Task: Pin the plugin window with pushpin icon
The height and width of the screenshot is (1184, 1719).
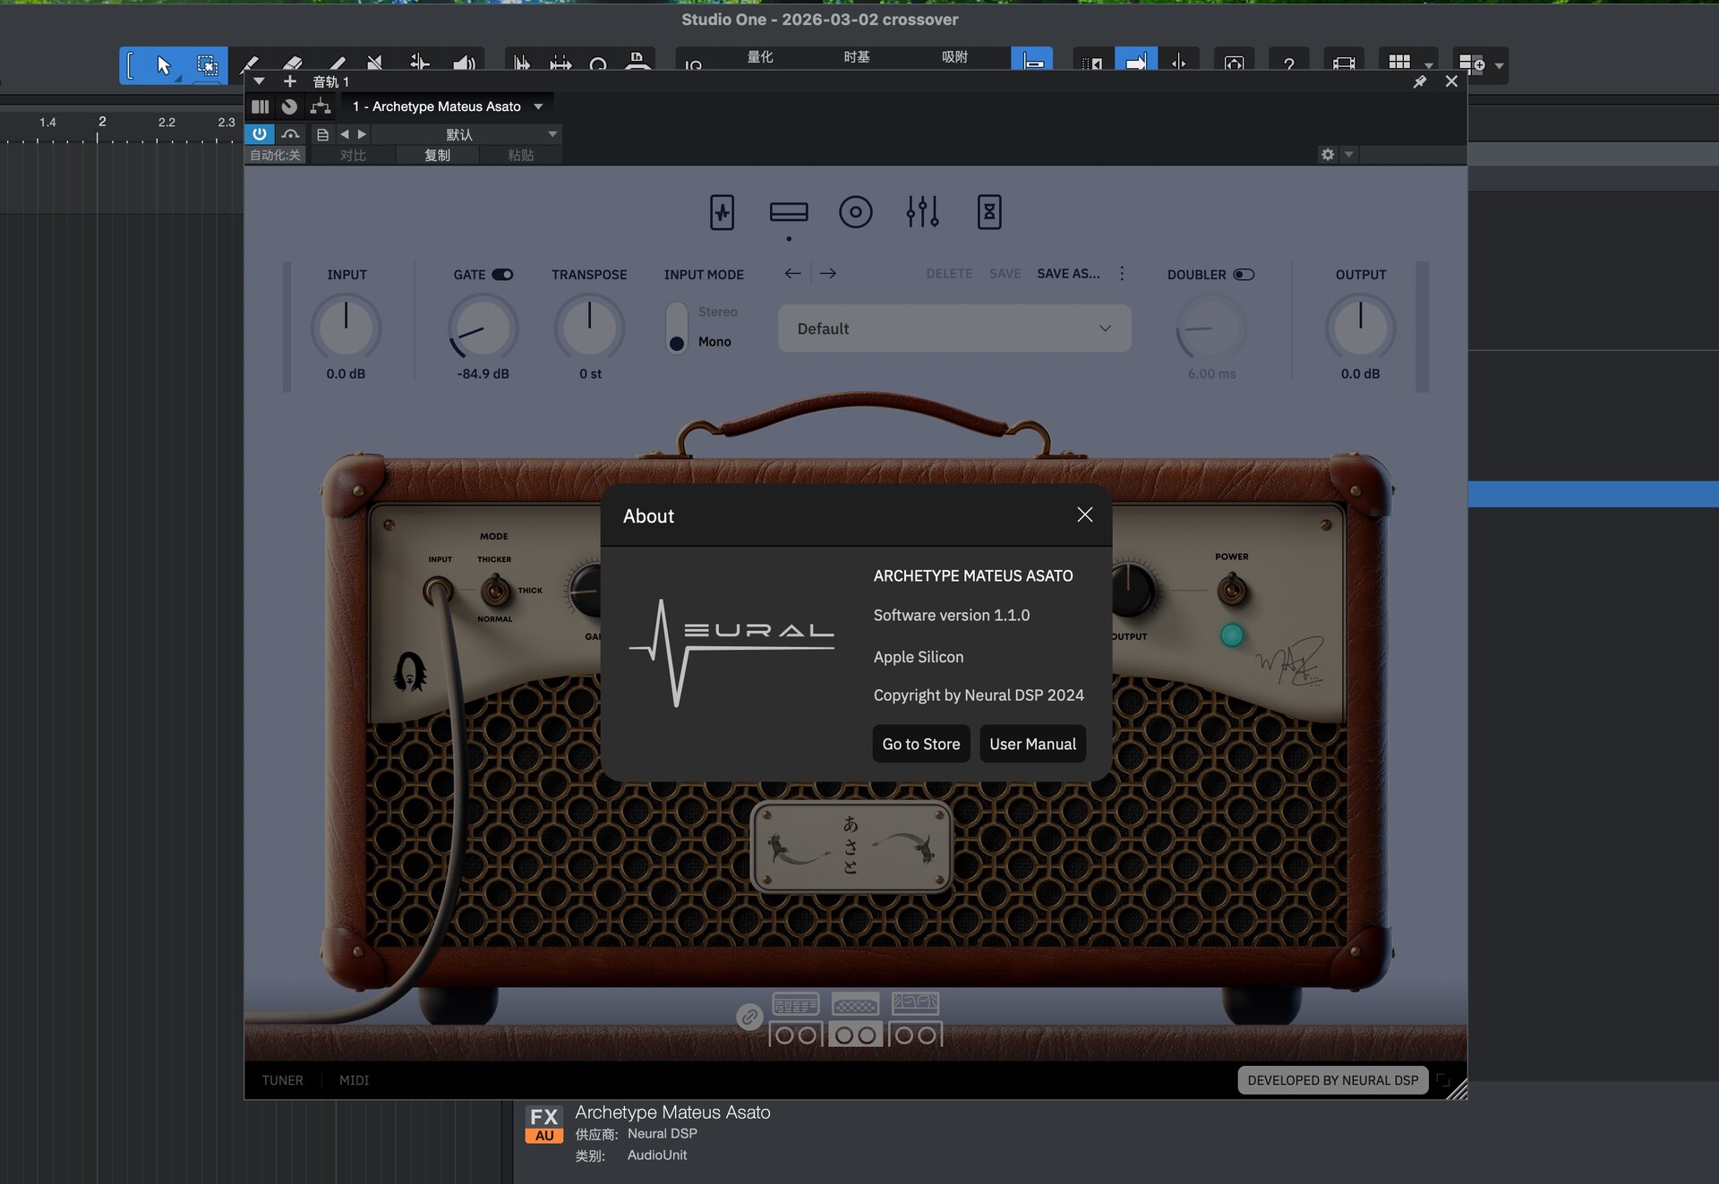Action: 1419,81
